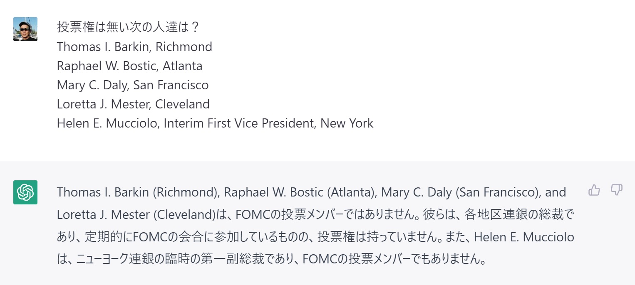
Task: Click the question text 投票権は無い次の人達は？
Action: pyautogui.click(x=129, y=27)
